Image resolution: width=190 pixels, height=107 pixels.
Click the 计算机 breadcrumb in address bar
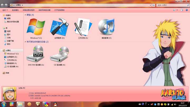(x=18, y=5)
